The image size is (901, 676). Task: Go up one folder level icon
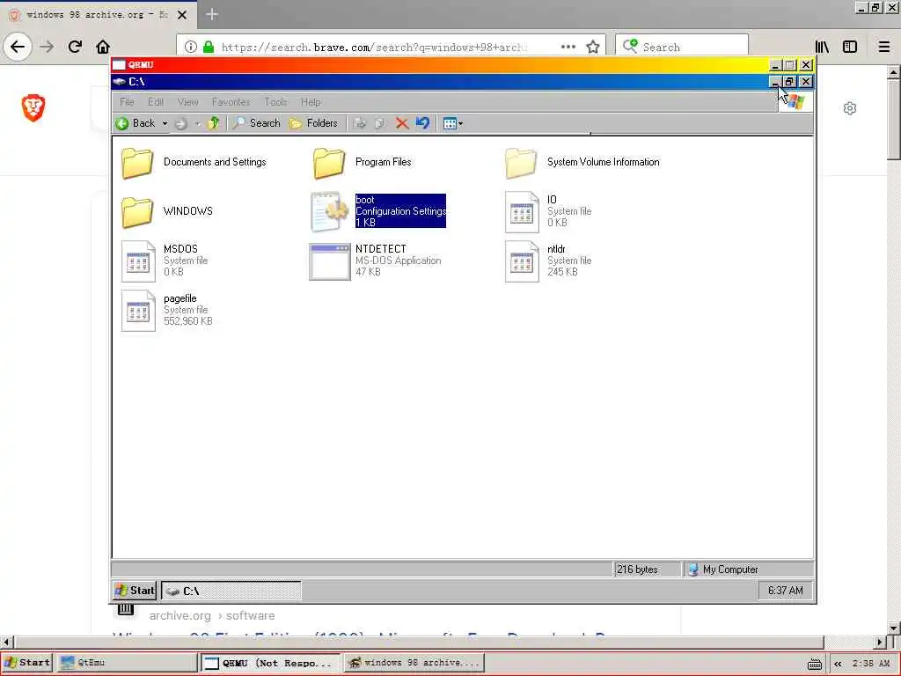214,123
